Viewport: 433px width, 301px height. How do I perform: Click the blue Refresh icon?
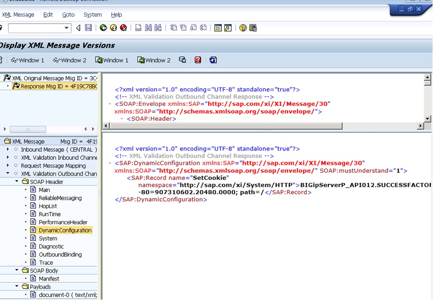tap(213, 60)
